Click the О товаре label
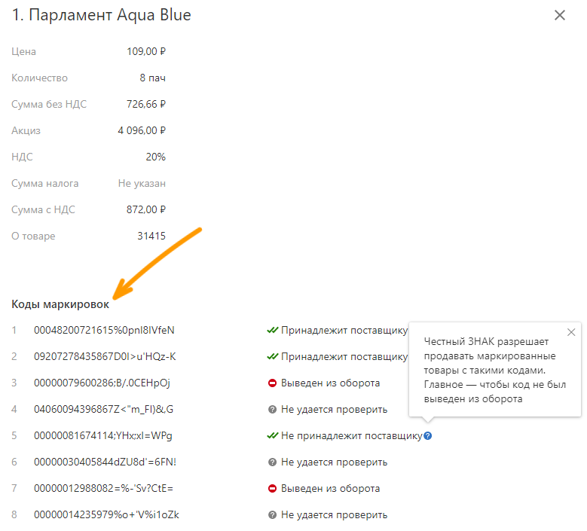The width and height of the screenshot is (587, 531). pyautogui.click(x=33, y=236)
